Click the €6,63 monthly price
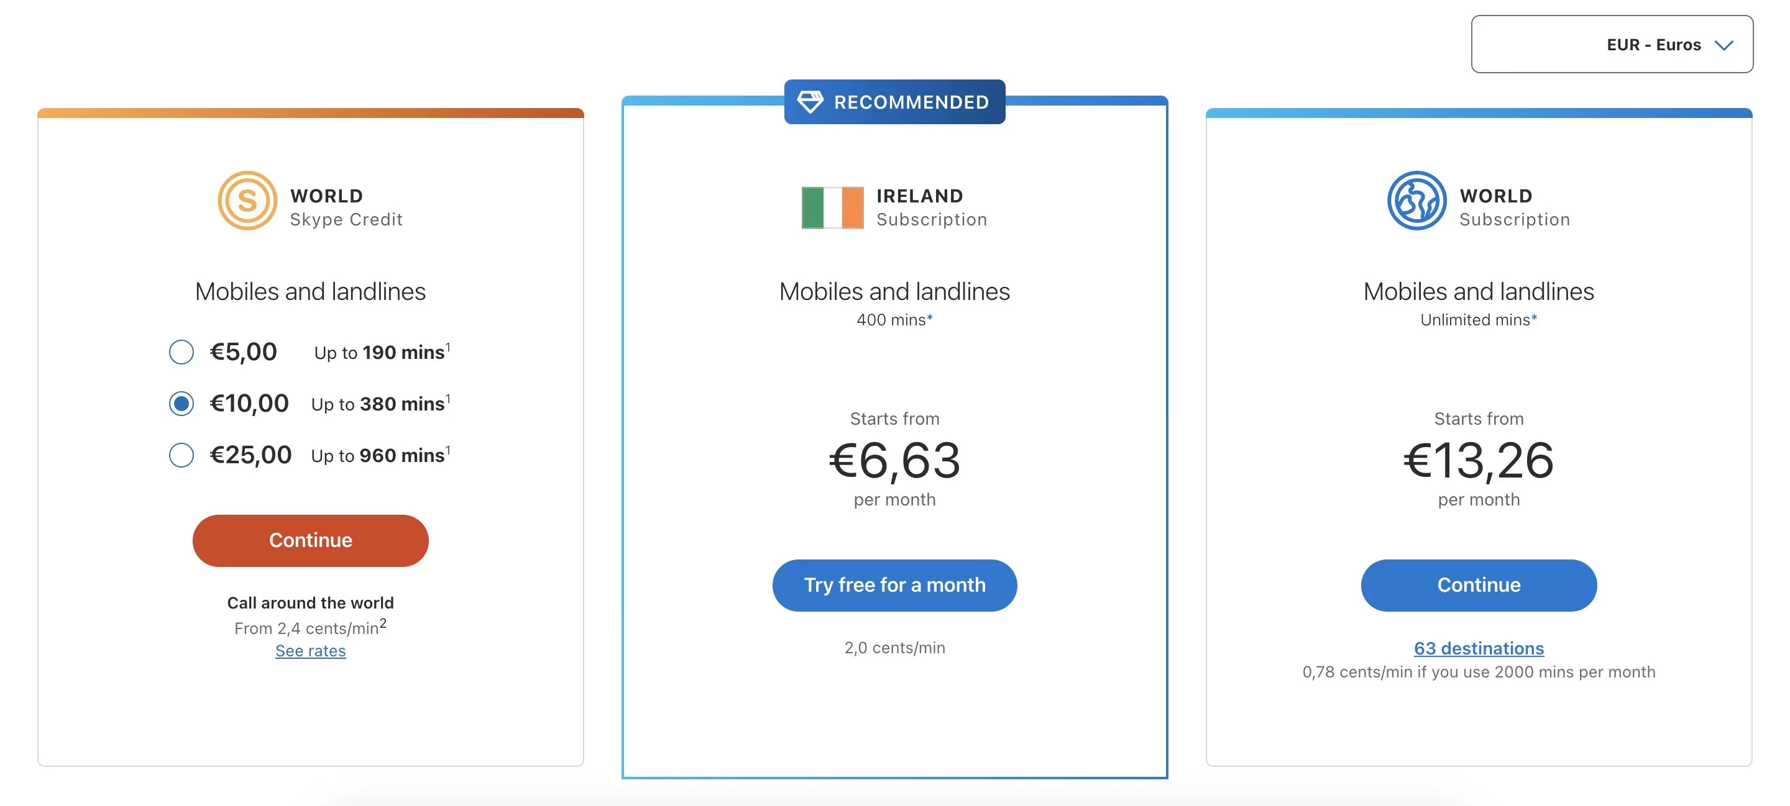The width and height of the screenshot is (1790, 806). coord(894,460)
